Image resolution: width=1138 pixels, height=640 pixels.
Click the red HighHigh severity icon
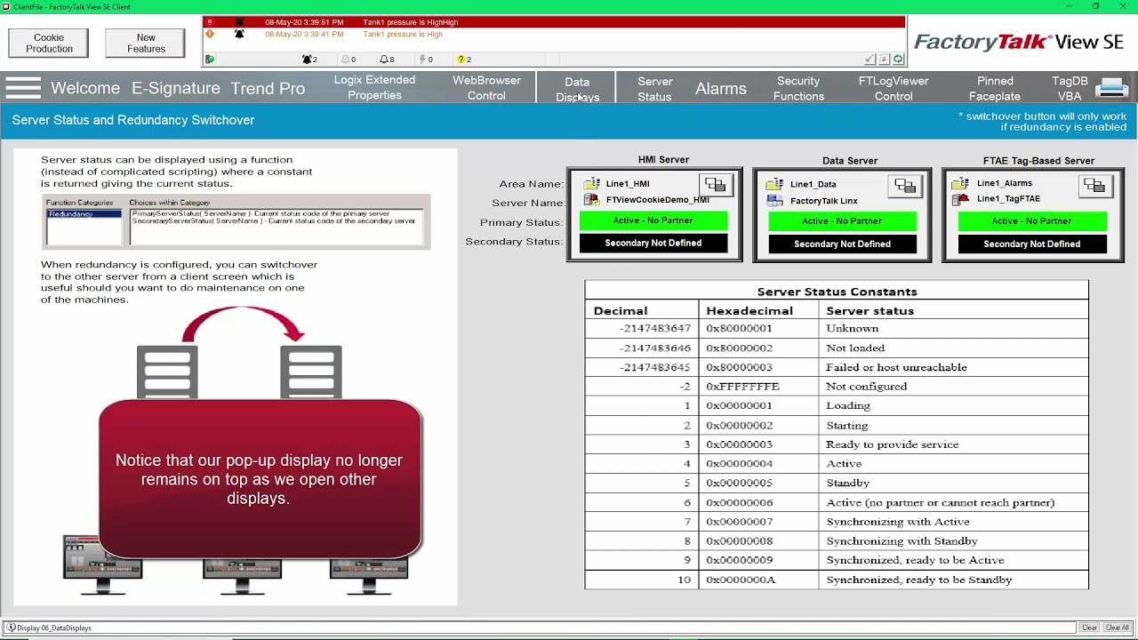[x=210, y=22]
